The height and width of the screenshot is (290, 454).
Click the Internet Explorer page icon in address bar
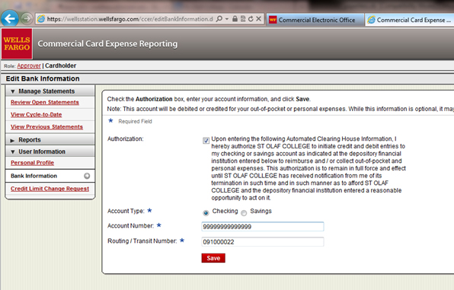click(41, 19)
